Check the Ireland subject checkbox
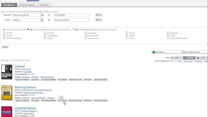The width and height of the screenshot is (208, 117). coord(45,38)
